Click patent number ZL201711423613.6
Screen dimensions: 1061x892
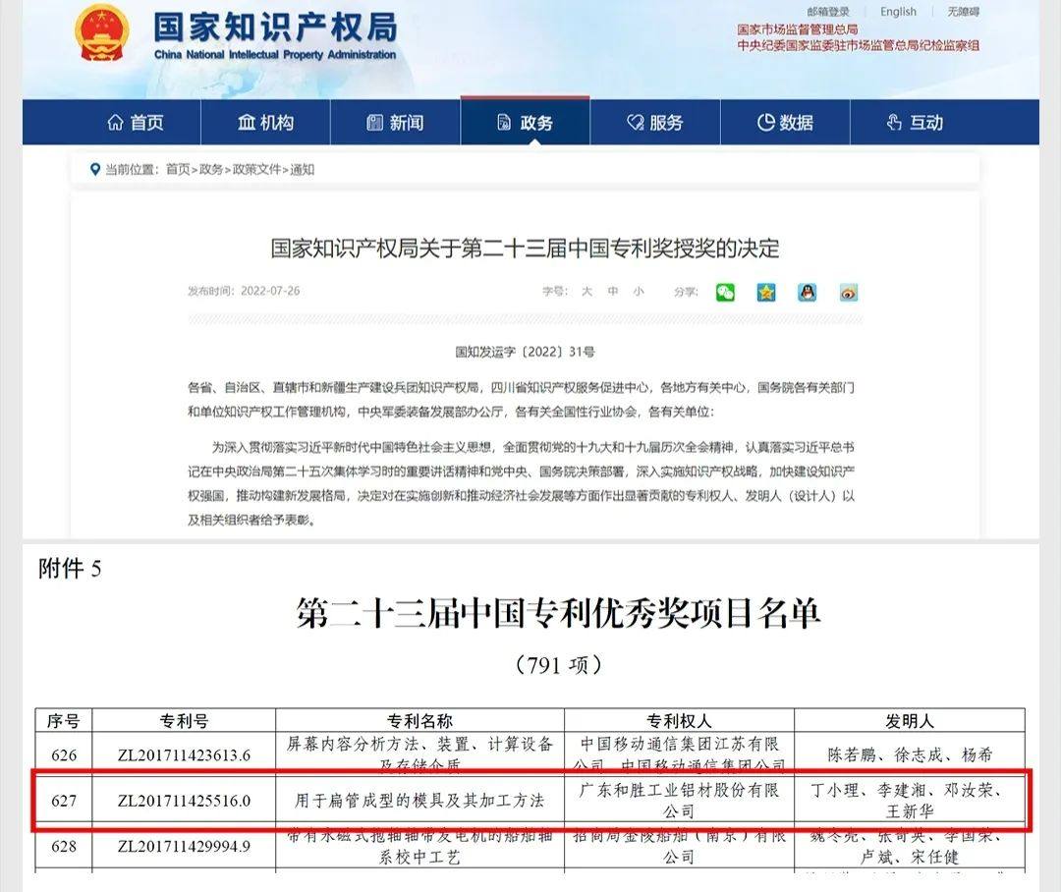coord(184,754)
